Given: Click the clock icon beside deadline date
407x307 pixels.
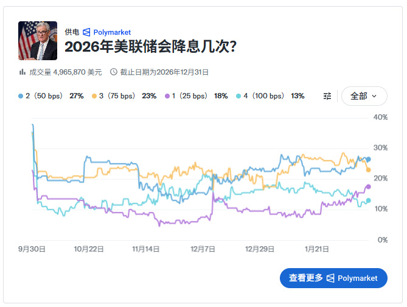Looking at the screenshot, I should [113, 72].
